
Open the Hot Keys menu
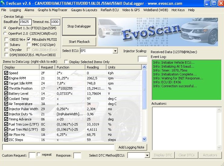pyautogui.click(x=178, y=10)
